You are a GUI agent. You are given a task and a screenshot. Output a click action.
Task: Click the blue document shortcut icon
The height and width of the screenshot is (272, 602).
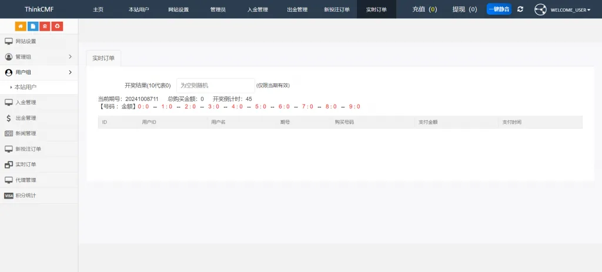(33, 26)
